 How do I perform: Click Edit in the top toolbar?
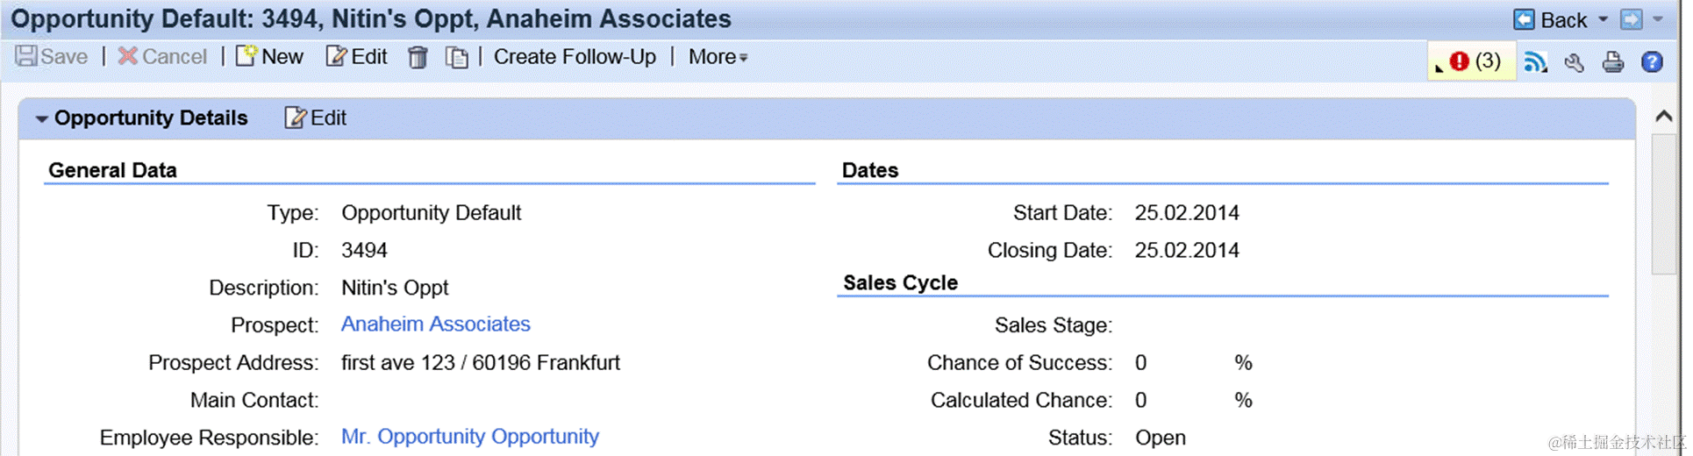tap(357, 57)
